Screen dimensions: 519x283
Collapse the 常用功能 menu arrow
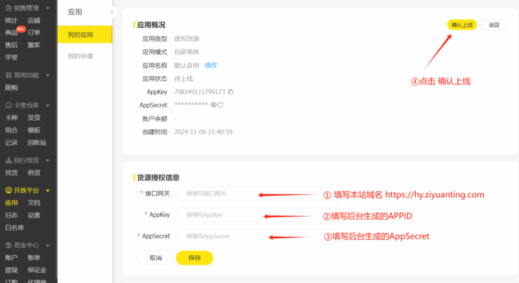point(48,75)
